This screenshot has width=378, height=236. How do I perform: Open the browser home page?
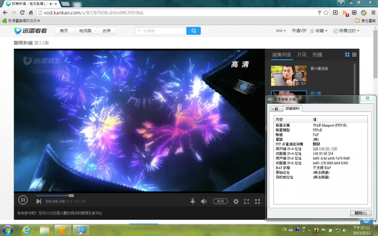(31, 13)
